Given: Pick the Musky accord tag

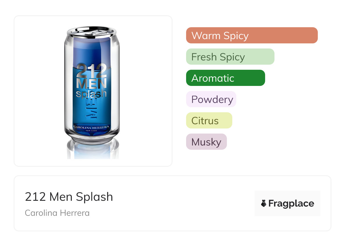Looking at the screenshot, I should (206, 142).
